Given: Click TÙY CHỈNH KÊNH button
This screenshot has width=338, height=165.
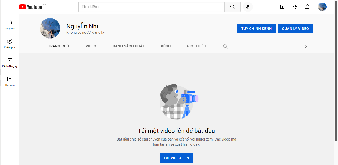Looking at the screenshot, I should [x=256, y=29].
